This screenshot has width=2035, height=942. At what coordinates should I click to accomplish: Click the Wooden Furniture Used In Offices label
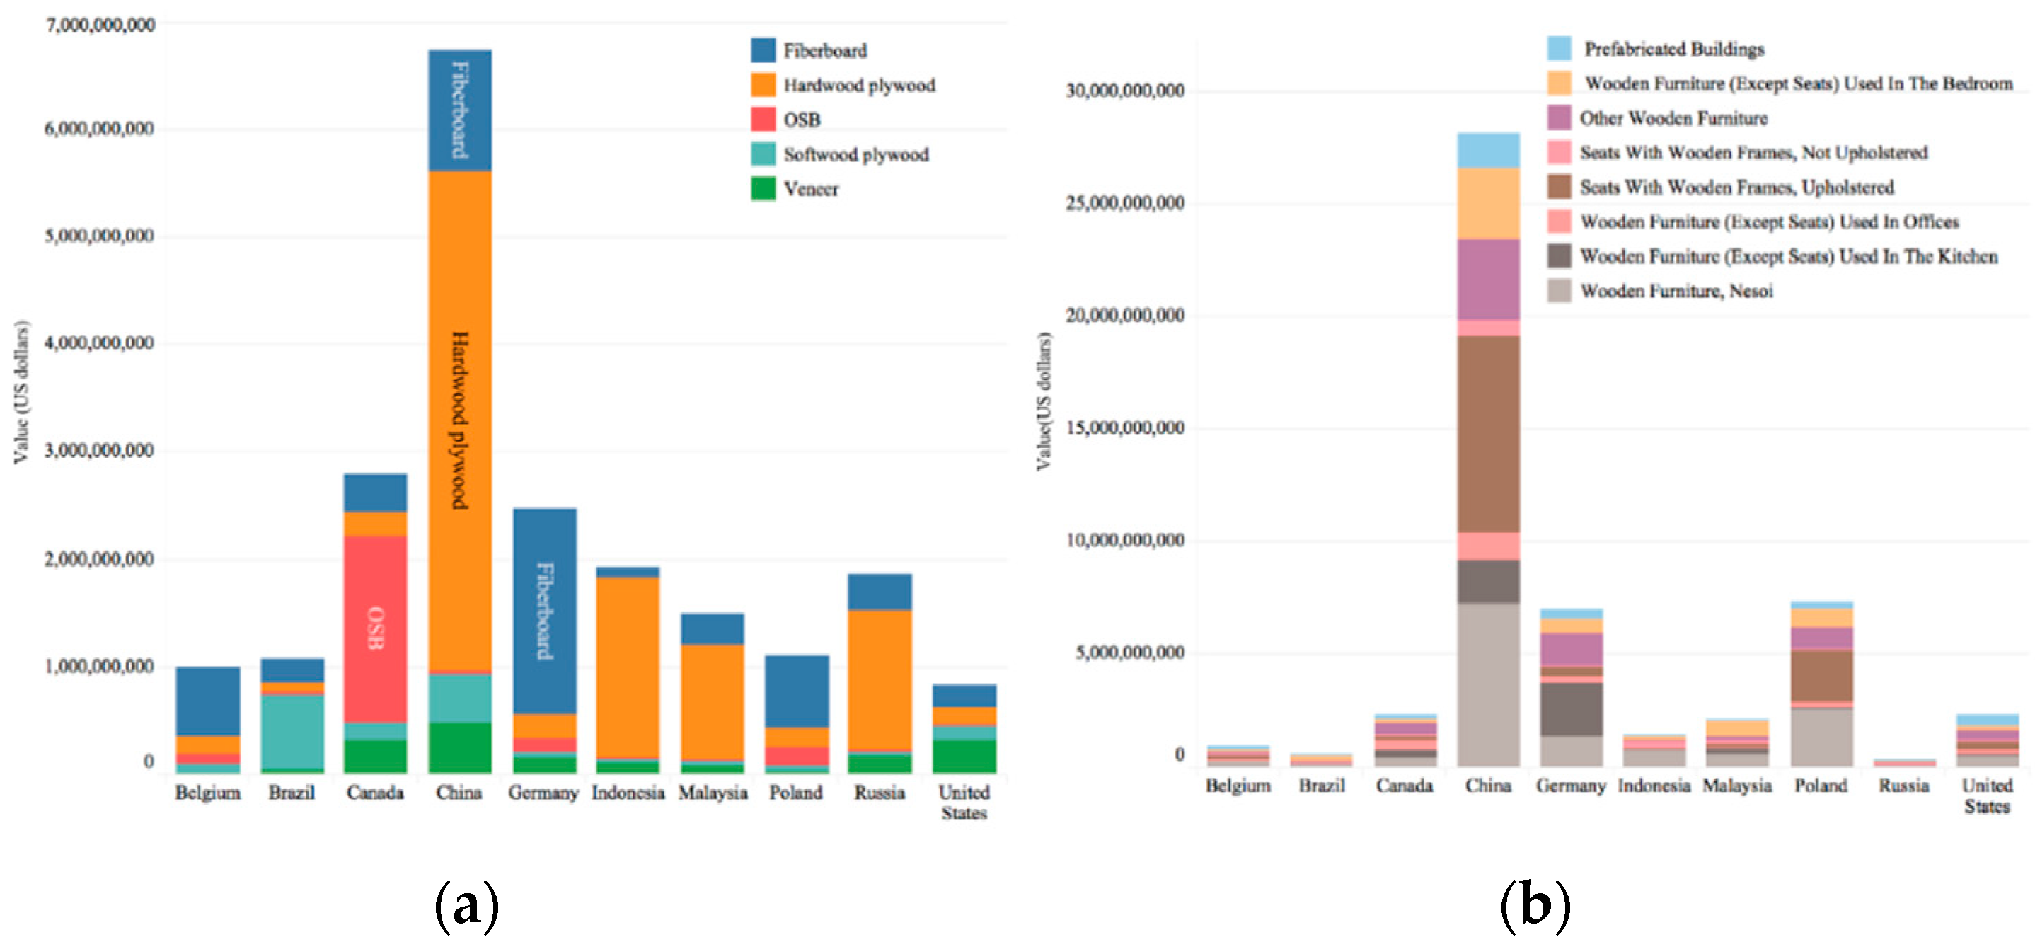pos(1770,222)
